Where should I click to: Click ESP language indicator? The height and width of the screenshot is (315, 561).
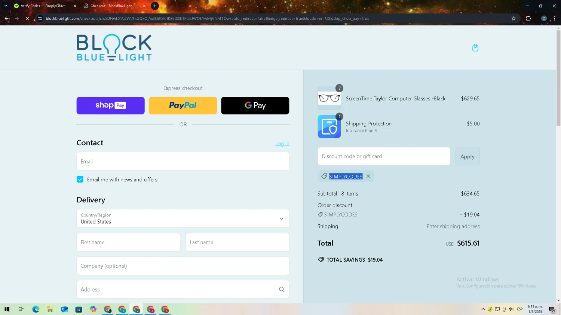click(x=520, y=309)
